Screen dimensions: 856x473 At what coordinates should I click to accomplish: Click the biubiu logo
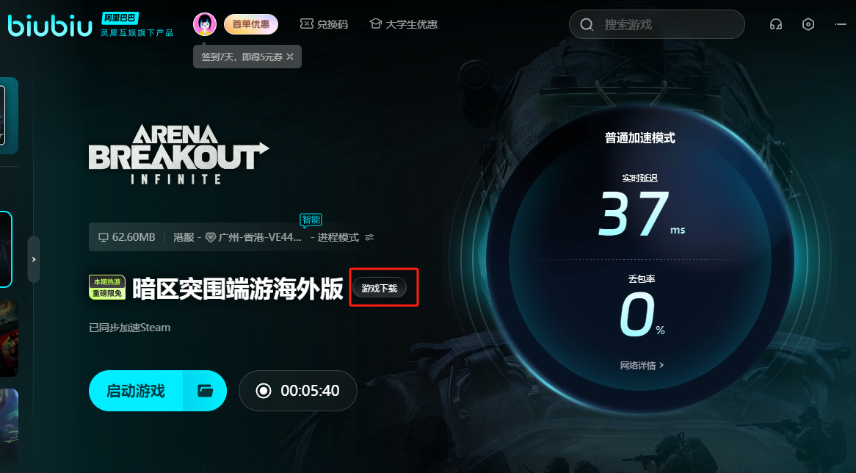[50, 25]
